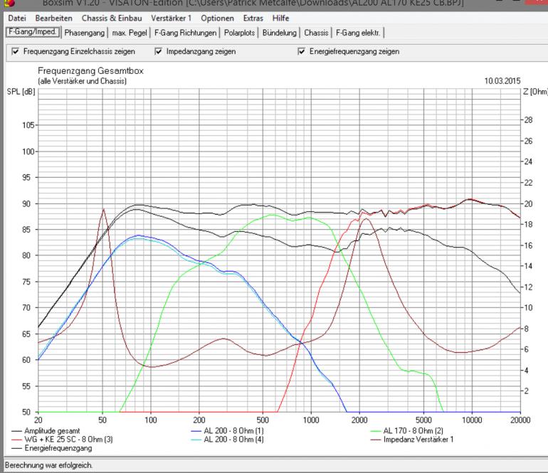Click status text Berechnung war erfolgreich
This screenshot has width=548, height=473.
(x=48, y=465)
